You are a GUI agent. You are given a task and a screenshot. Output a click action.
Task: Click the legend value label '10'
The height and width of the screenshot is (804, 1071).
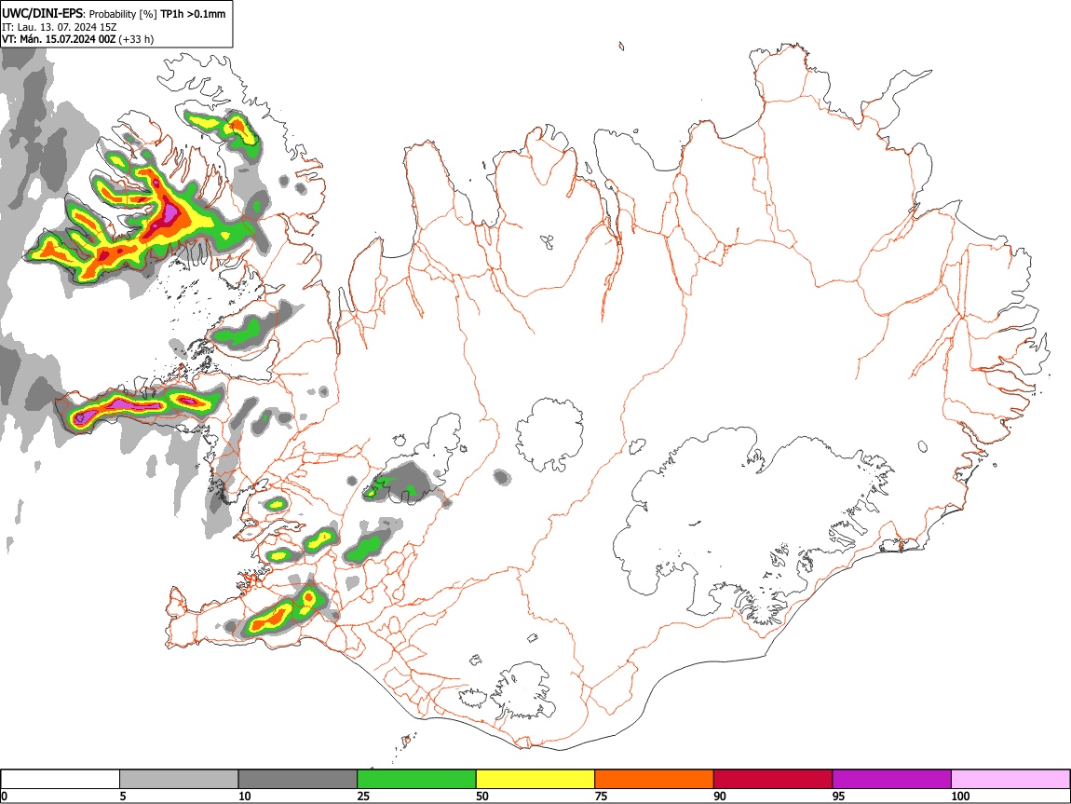point(245,796)
